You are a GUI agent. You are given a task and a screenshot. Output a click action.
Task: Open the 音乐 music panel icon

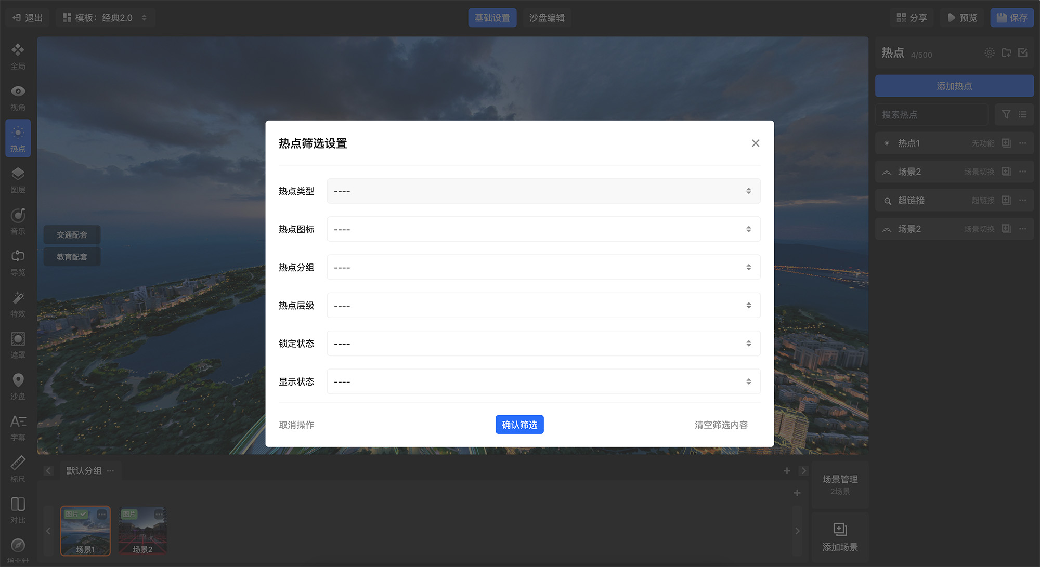[x=18, y=215]
